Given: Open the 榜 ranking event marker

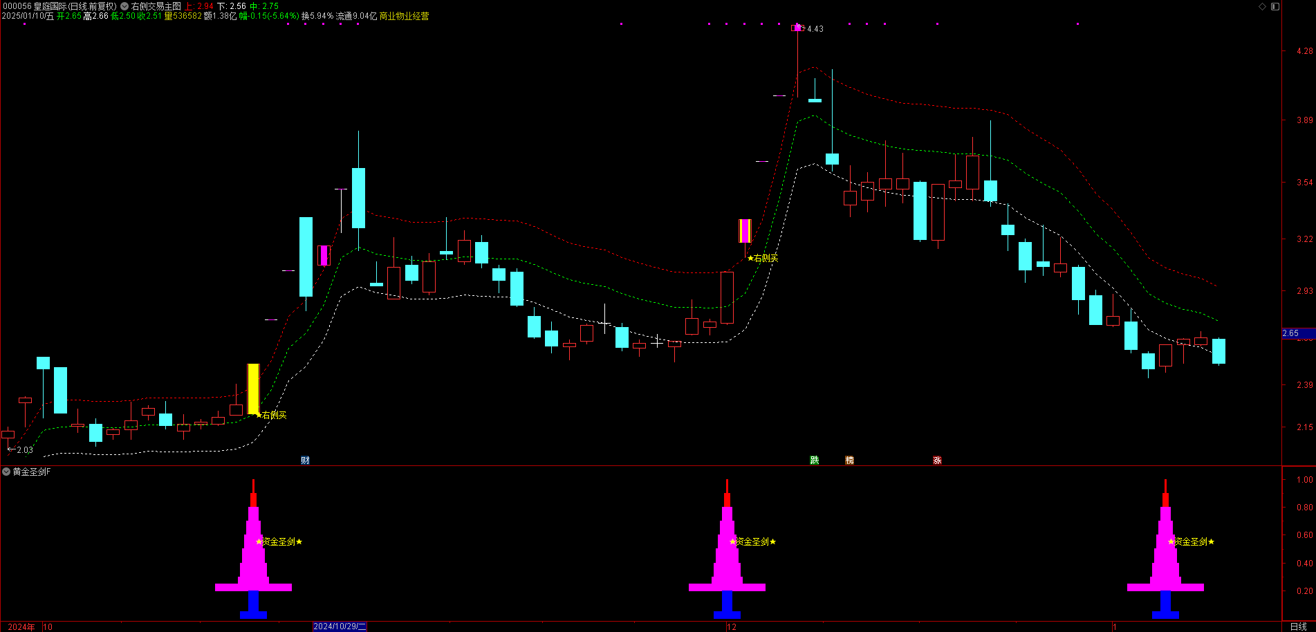Looking at the screenshot, I should [849, 461].
